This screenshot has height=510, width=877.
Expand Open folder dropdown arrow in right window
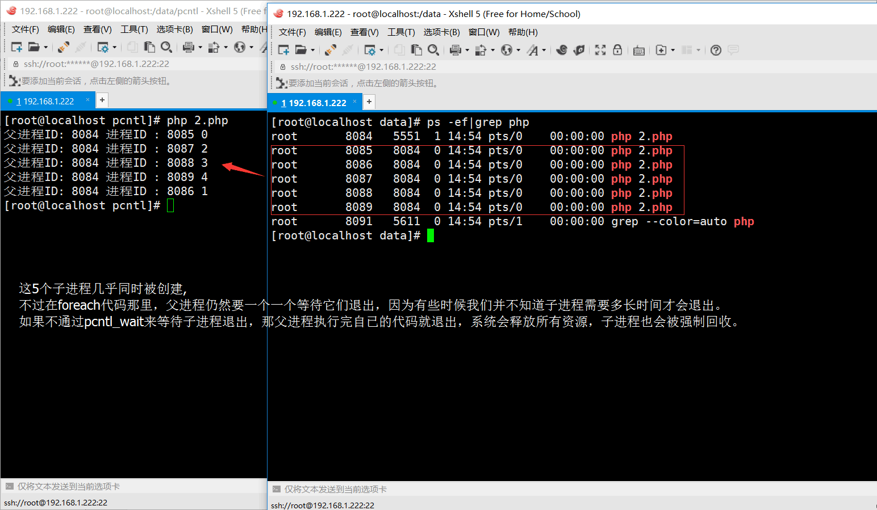coord(313,50)
